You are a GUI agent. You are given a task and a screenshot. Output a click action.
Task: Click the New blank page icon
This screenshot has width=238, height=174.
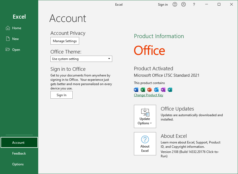tap(8, 39)
